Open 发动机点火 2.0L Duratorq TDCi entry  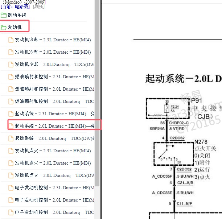(x=54, y=175)
